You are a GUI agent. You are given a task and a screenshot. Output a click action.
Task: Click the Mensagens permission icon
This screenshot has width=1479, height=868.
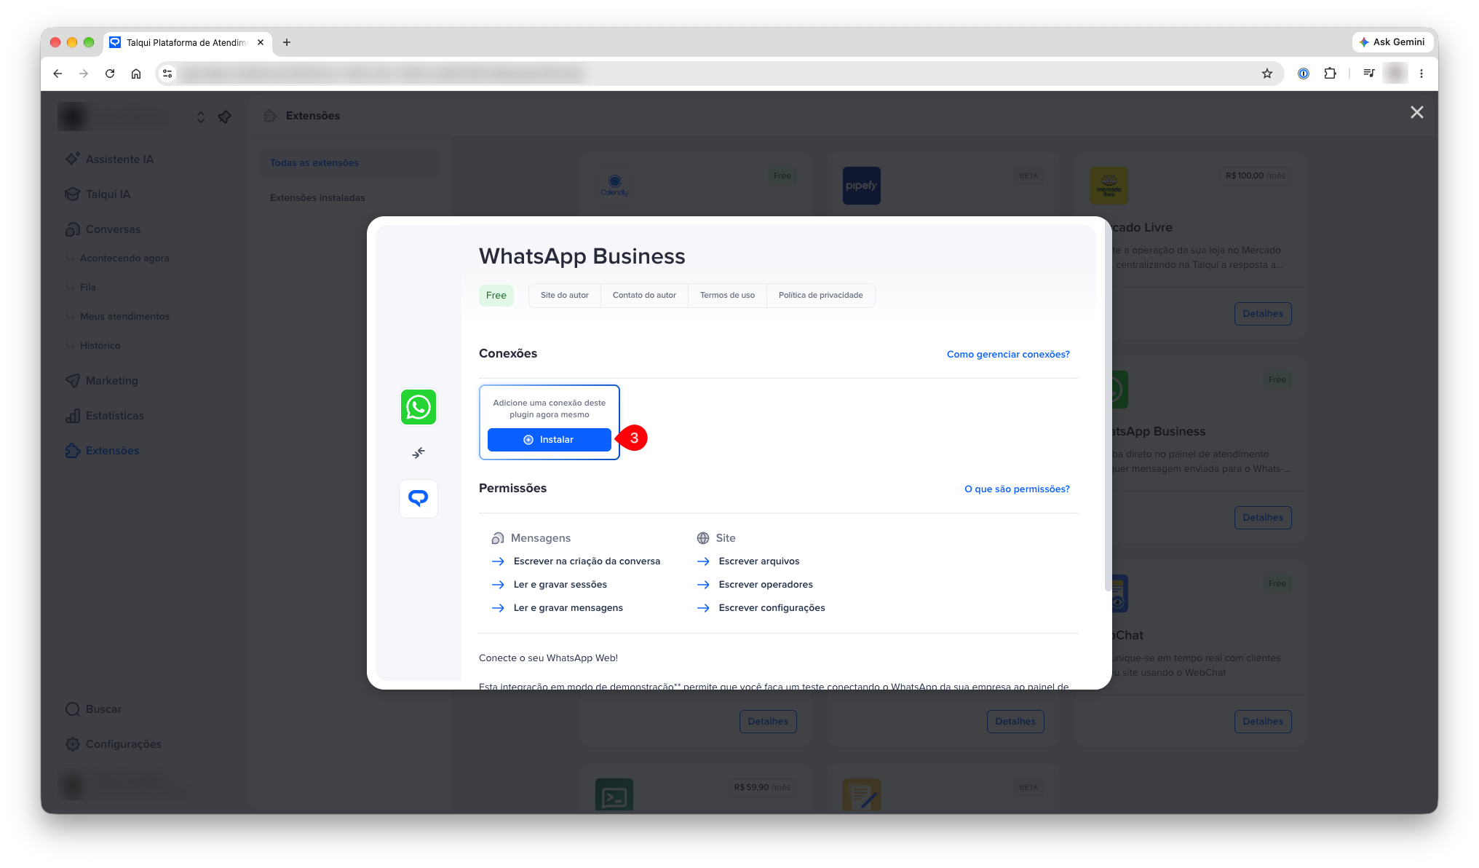click(x=498, y=538)
